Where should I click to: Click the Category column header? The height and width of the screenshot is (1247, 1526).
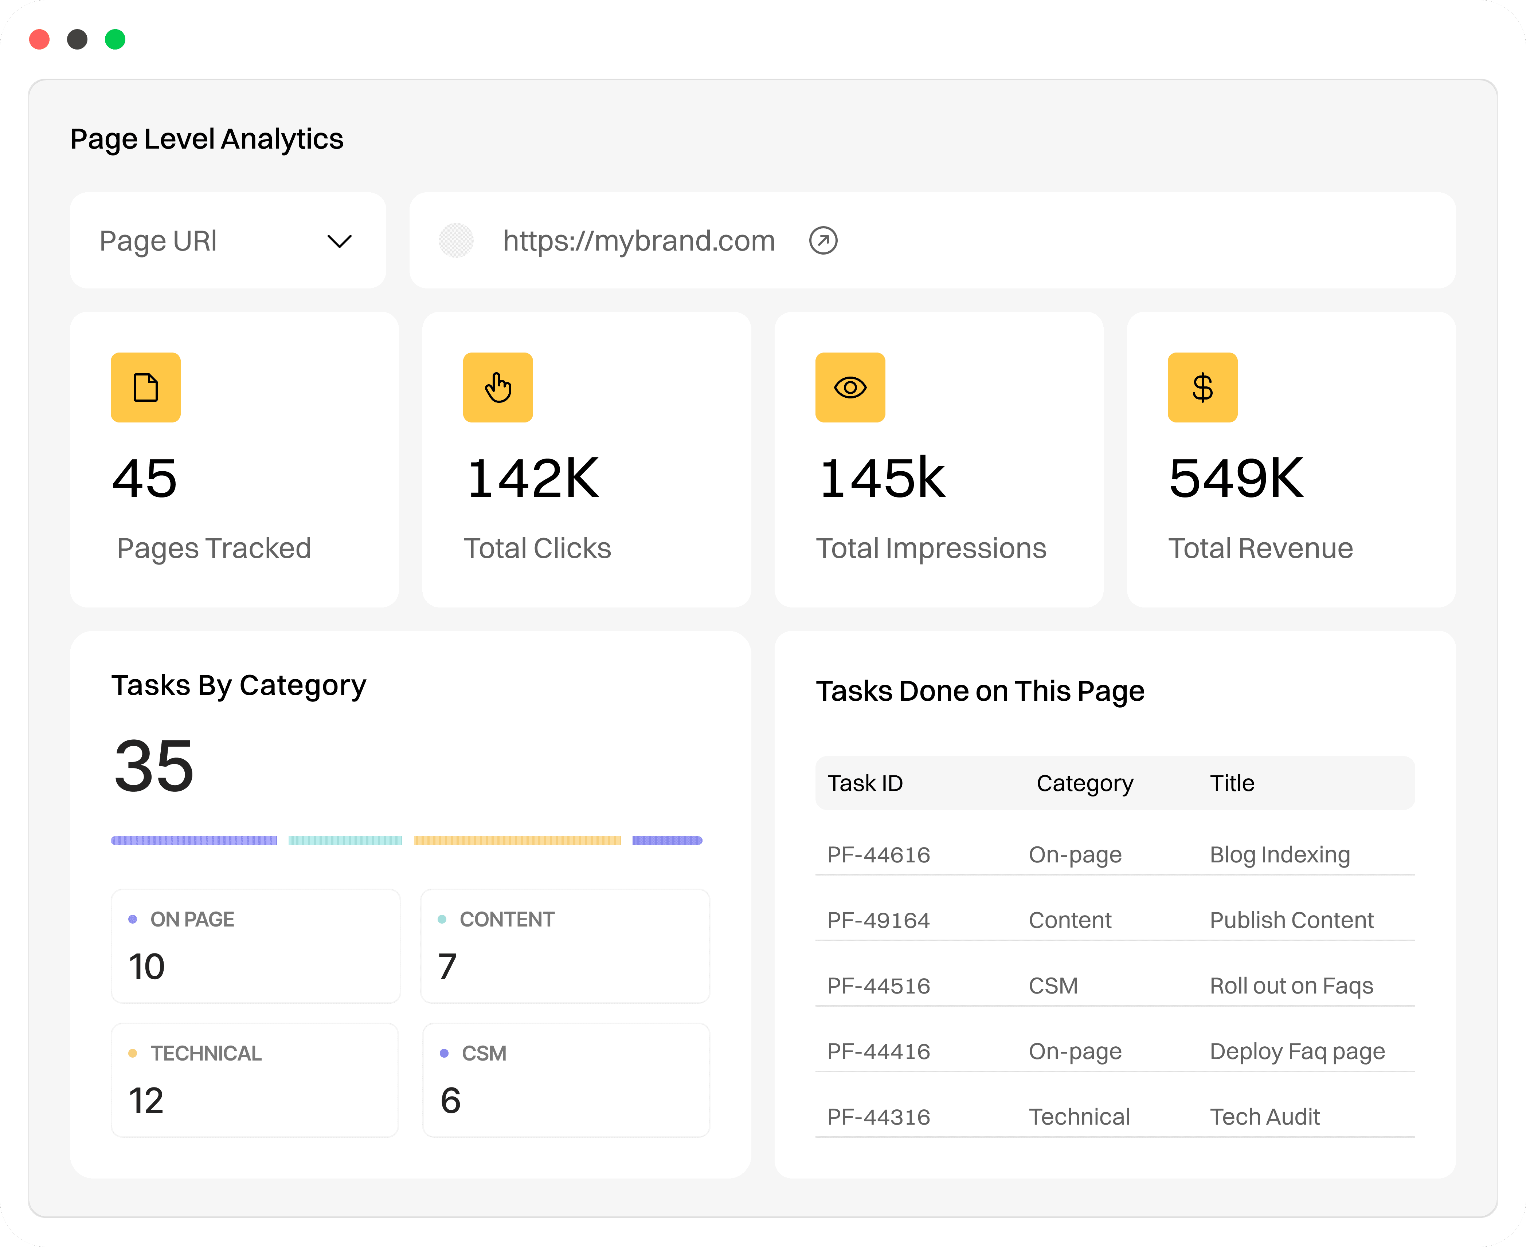(x=1084, y=783)
